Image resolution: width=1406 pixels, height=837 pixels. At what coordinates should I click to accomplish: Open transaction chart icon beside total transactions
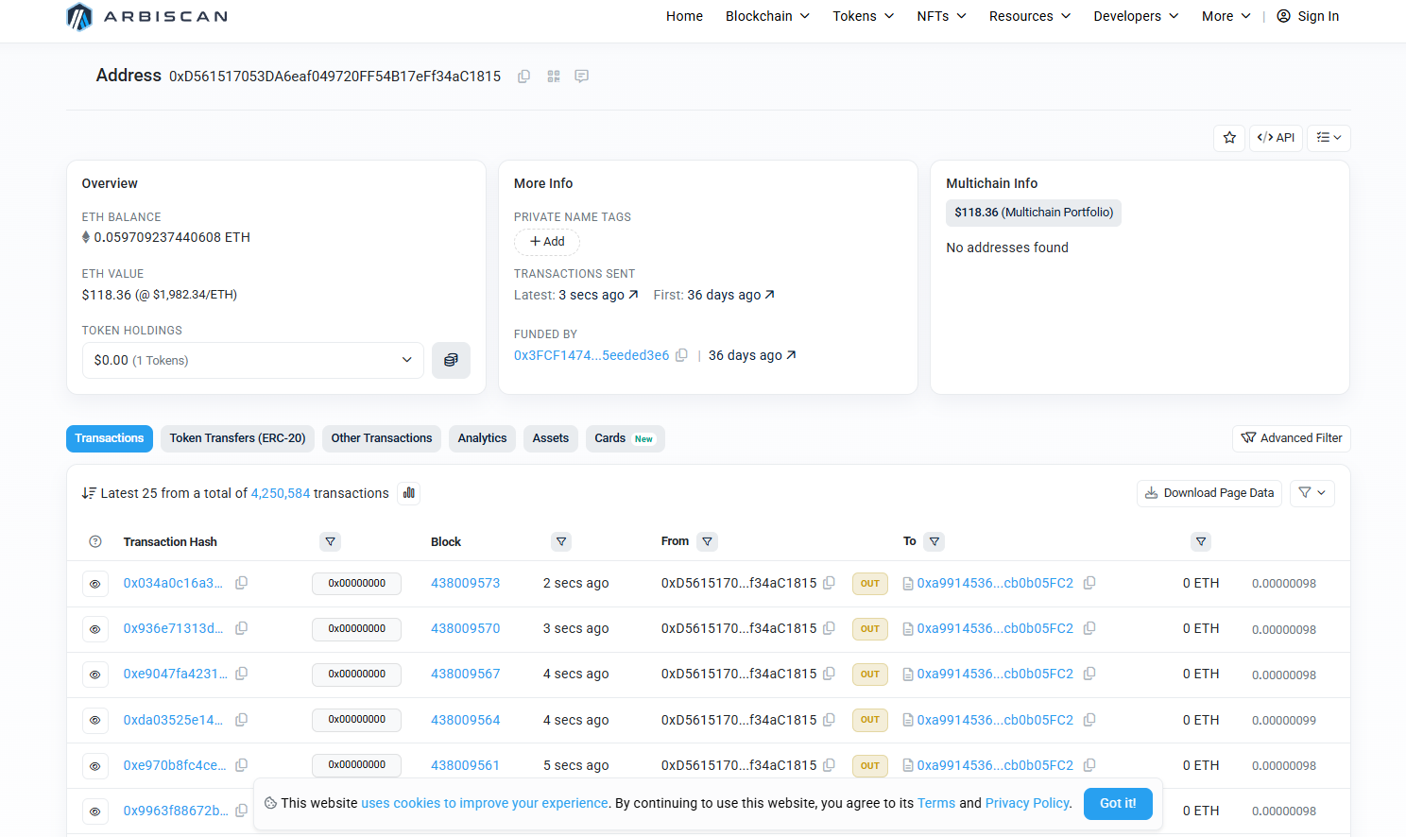(409, 493)
